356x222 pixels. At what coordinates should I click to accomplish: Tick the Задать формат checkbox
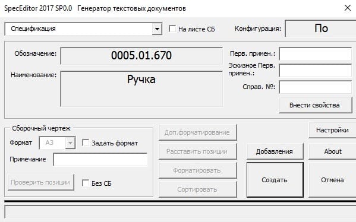[x=86, y=143]
